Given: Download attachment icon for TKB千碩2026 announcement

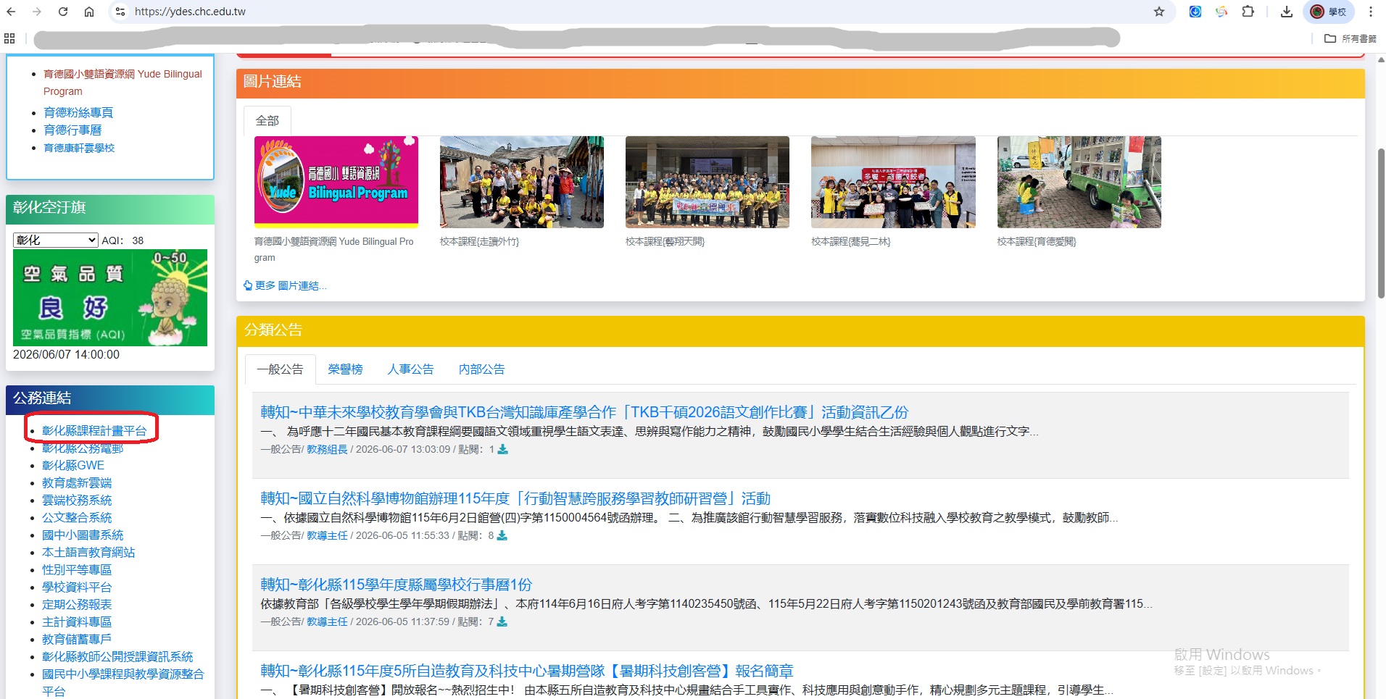Looking at the screenshot, I should tap(502, 449).
